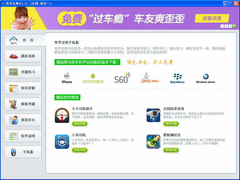Click the 小米司机 steering wheel icon
The height and width of the screenshot is (180, 240).
tap(62, 142)
